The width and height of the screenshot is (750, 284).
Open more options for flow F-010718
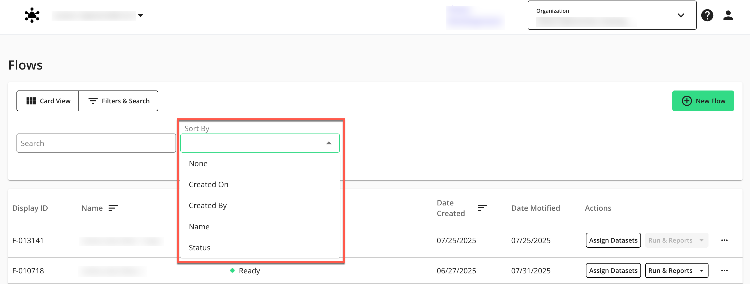click(x=724, y=270)
